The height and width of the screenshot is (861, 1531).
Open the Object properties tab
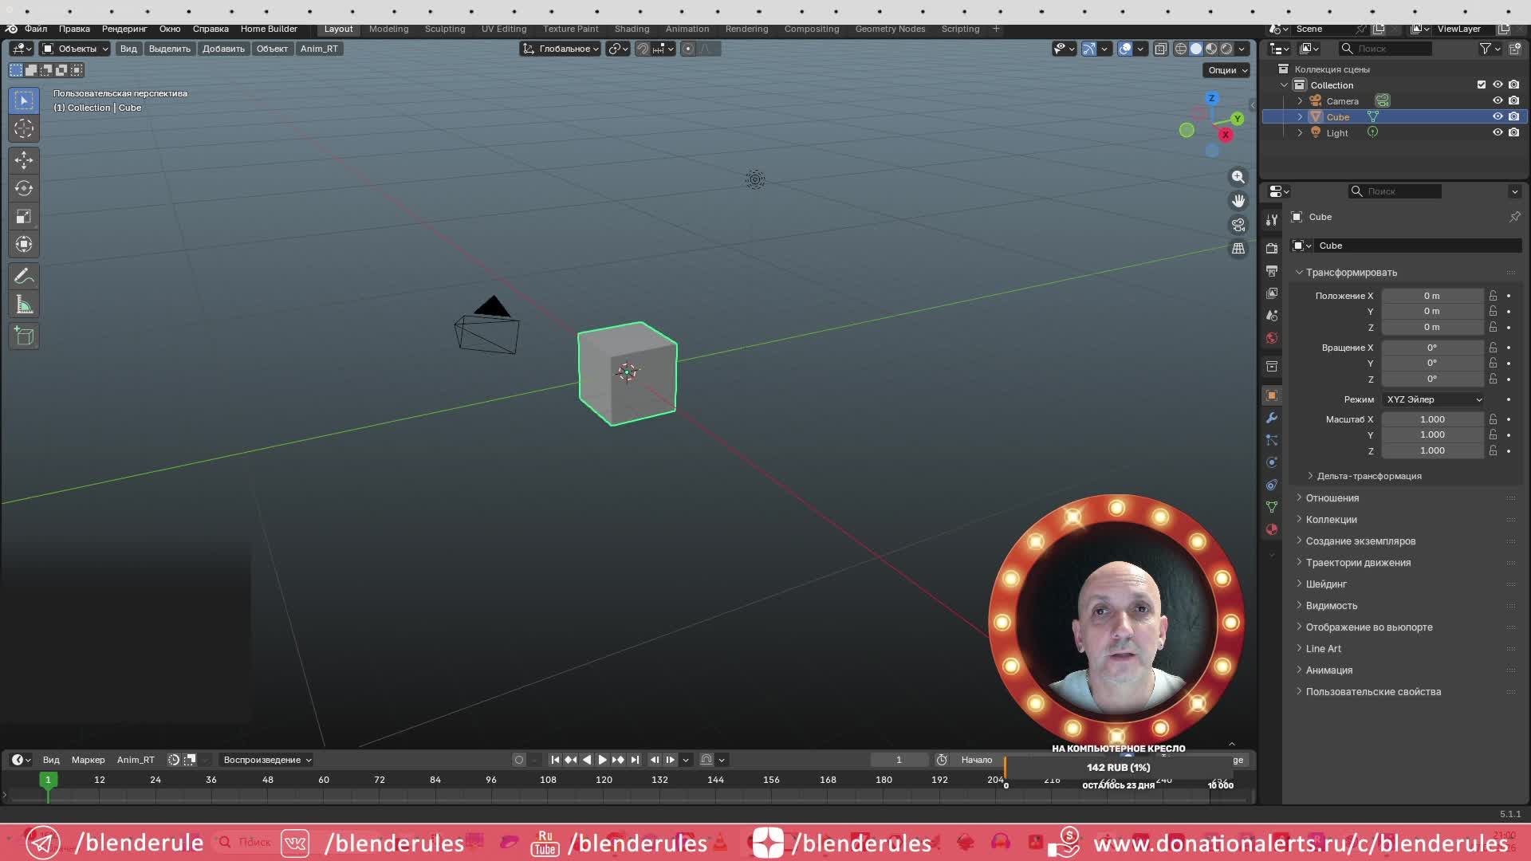(1272, 395)
